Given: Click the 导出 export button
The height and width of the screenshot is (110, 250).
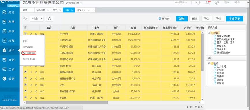Looking at the screenshot, I should 219,19.
